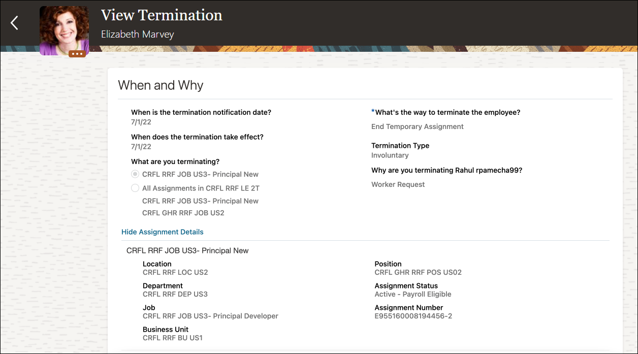The height and width of the screenshot is (354, 638).
Task: Click assignment number E955160008194456-2
Action: click(413, 316)
